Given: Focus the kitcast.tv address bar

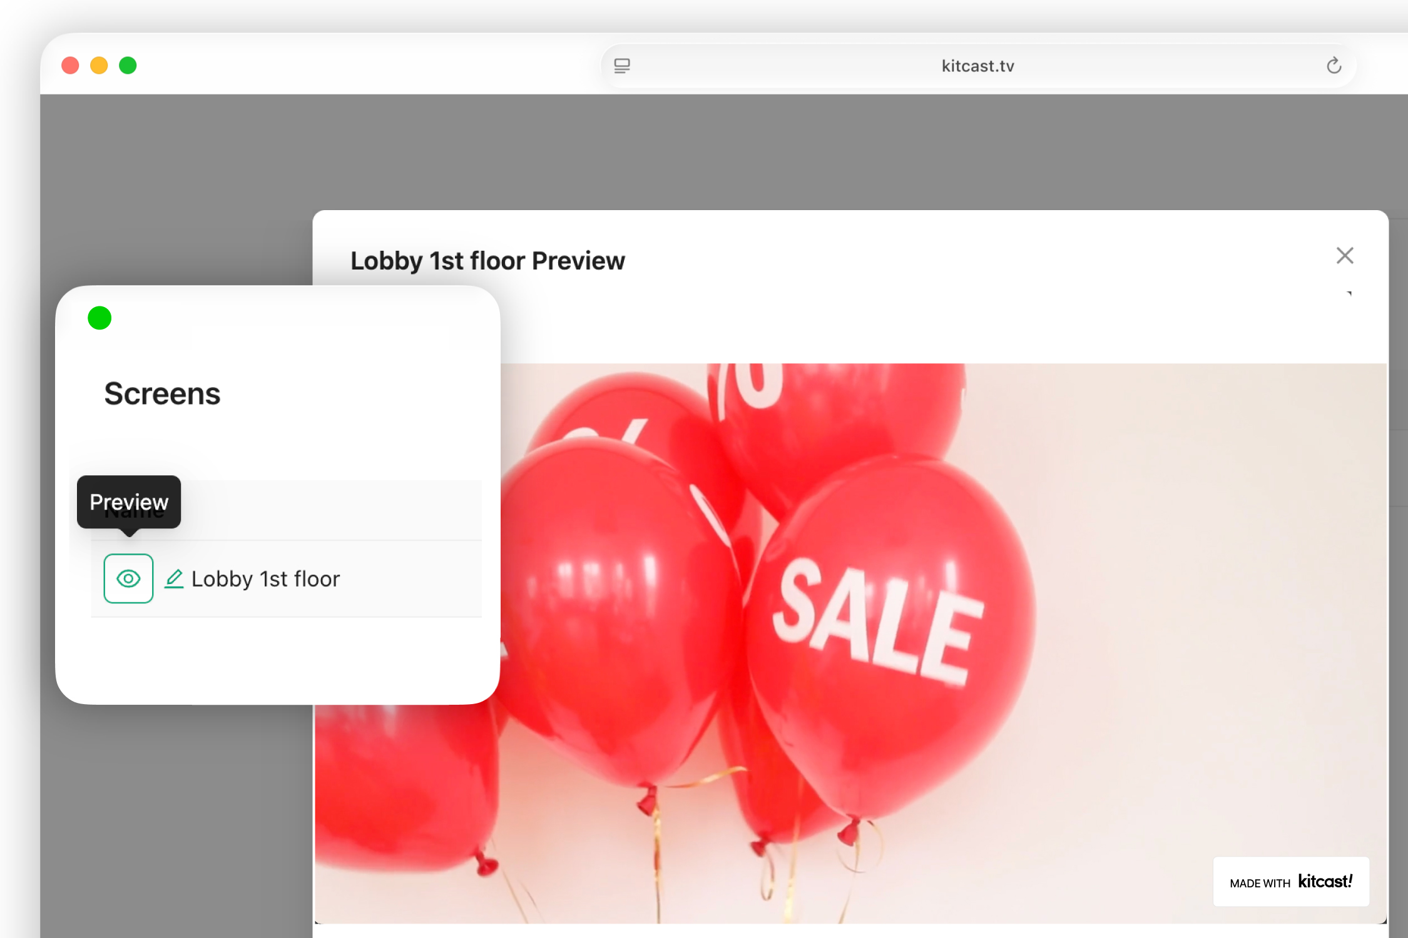Looking at the screenshot, I should (977, 66).
